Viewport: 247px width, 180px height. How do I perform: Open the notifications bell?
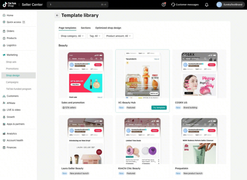click(207, 5)
